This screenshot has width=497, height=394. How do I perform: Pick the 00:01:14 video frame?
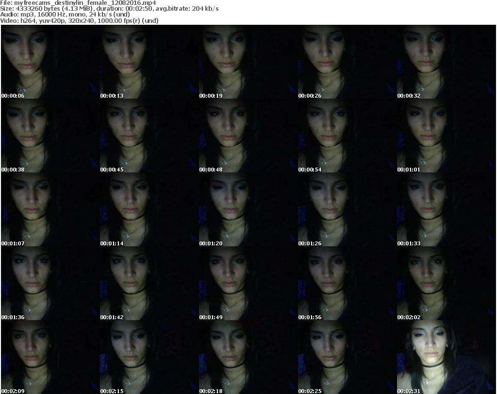point(149,210)
